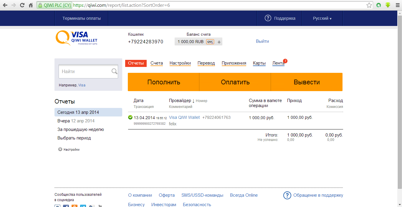The image size is (402, 207).
Task: Select report period Сегодня 13 апр 2014
Action: point(88,112)
